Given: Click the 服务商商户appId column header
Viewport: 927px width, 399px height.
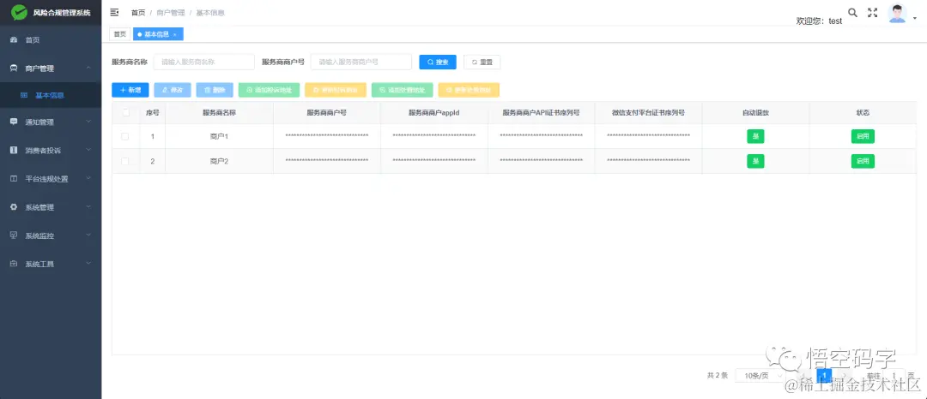Looking at the screenshot, I should 434,112.
